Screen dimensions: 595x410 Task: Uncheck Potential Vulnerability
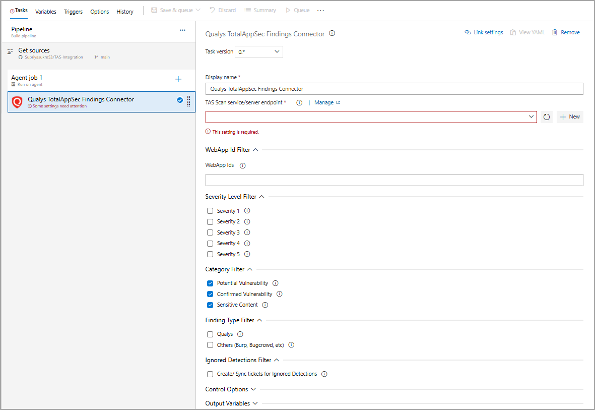[210, 283]
